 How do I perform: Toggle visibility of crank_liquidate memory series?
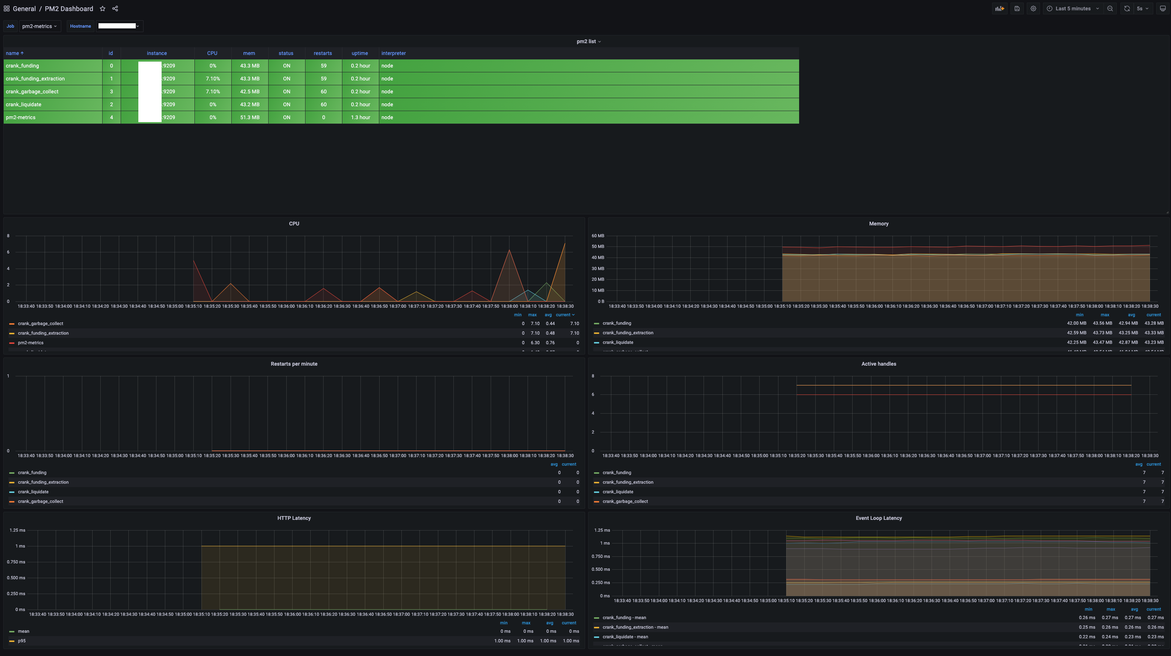[x=618, y=342]
